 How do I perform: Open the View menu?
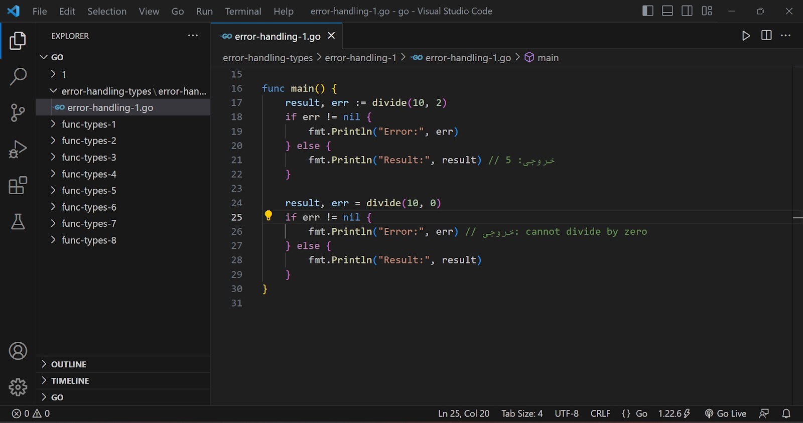point(149,11)
